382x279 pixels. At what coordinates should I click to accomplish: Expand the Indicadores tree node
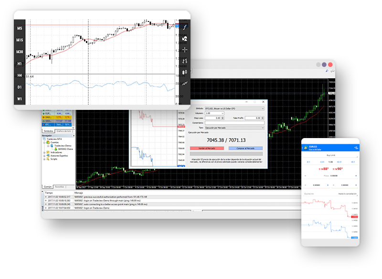44,152
